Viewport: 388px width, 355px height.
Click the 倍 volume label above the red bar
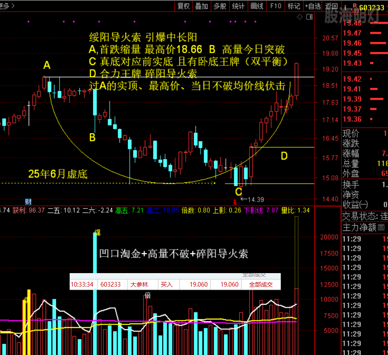click(147, 295)
